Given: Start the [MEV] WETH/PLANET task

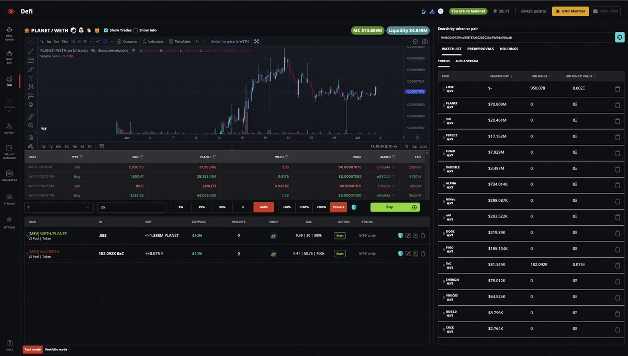Looking at the screenshot, I should (340, 236).
